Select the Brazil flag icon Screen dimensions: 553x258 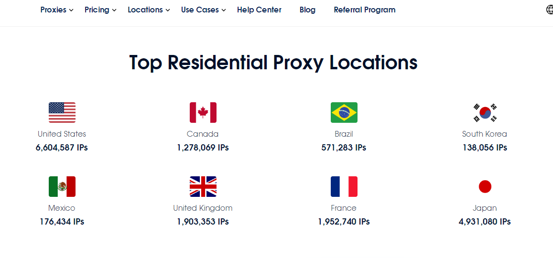pyautogui.click(x=344, y=112)
